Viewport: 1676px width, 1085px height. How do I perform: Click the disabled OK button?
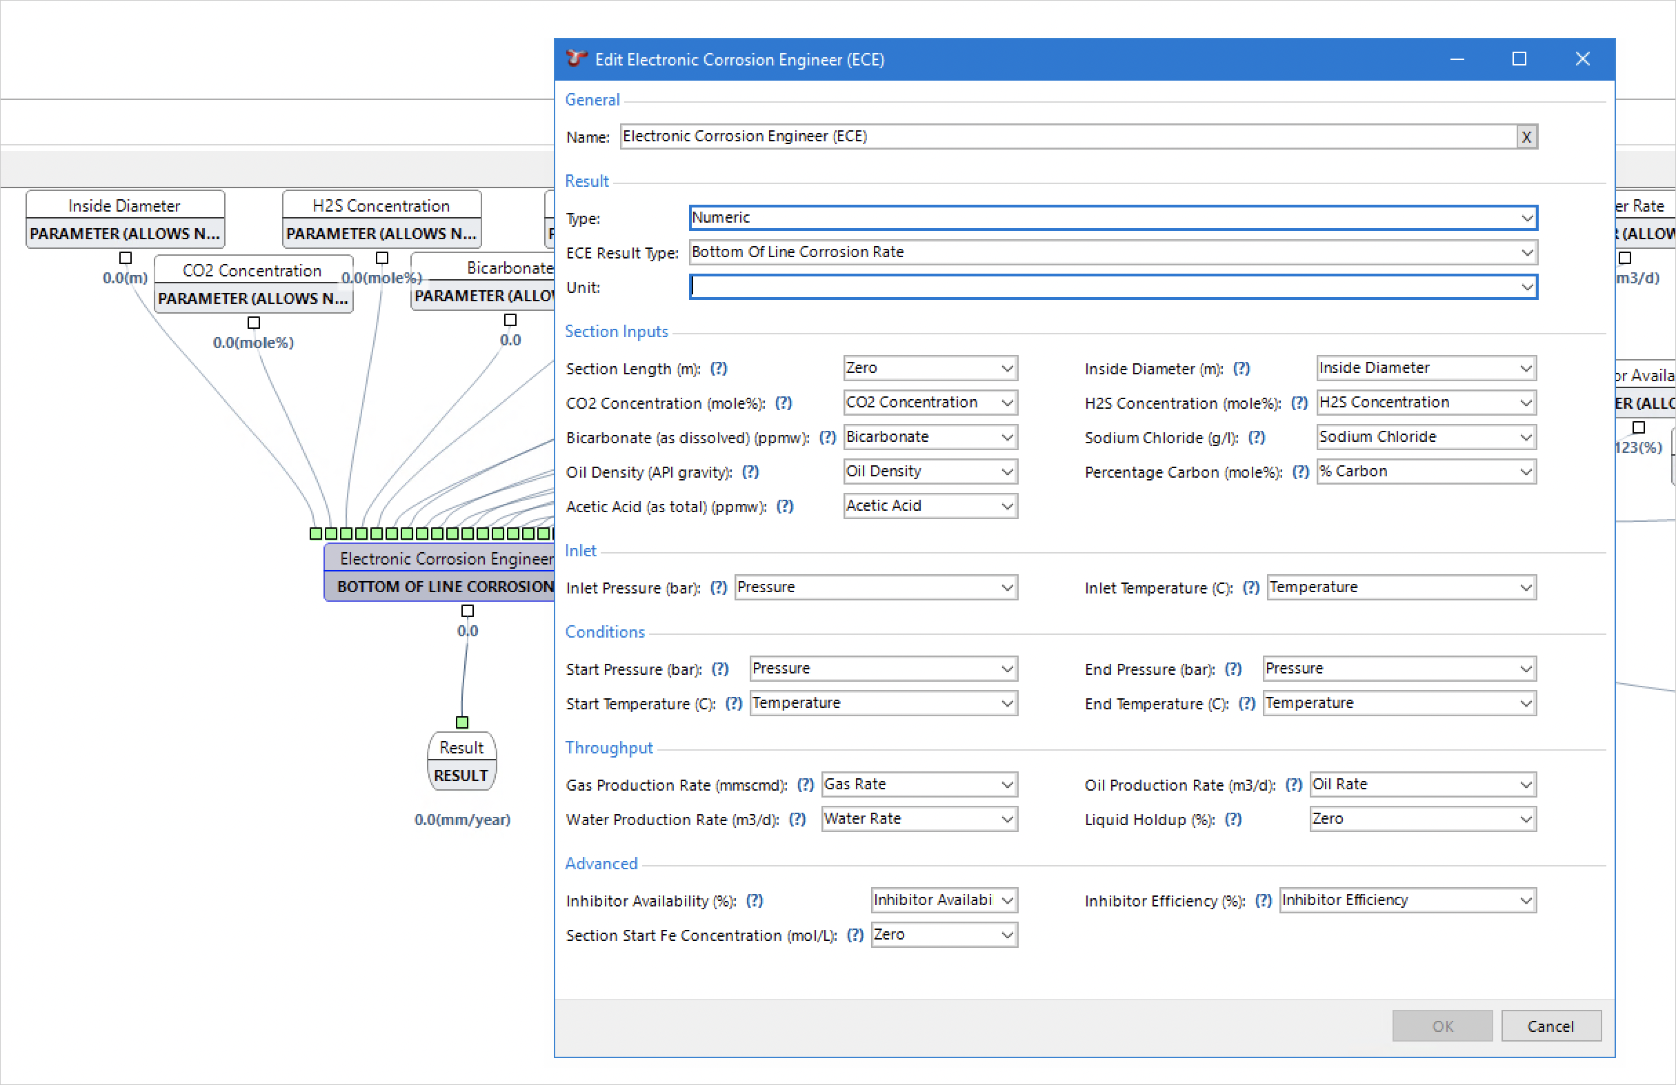coord(1442,1026)
